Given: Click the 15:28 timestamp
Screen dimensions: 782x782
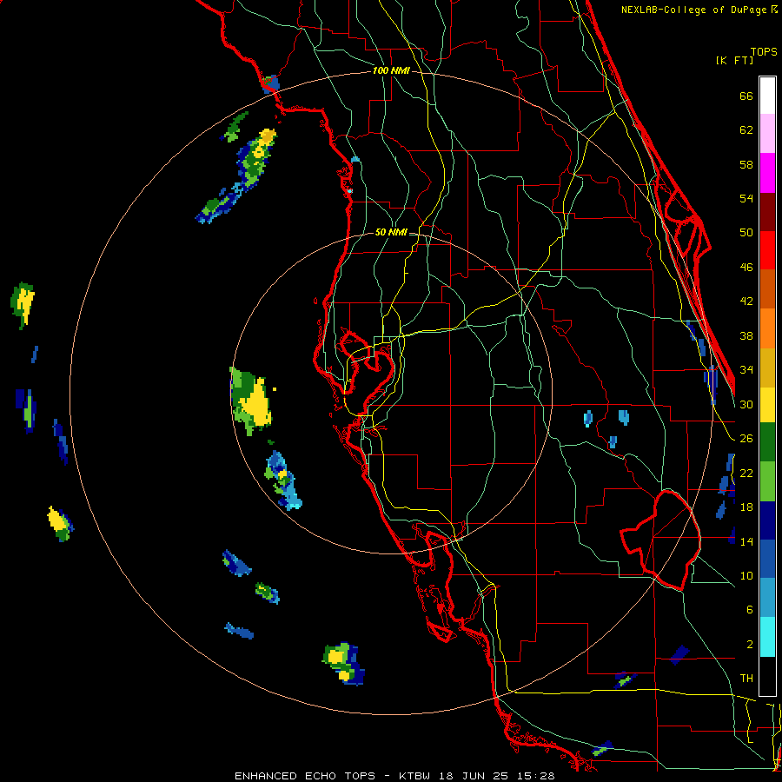Looking at the screenshot, I should (x=536, y=776).
